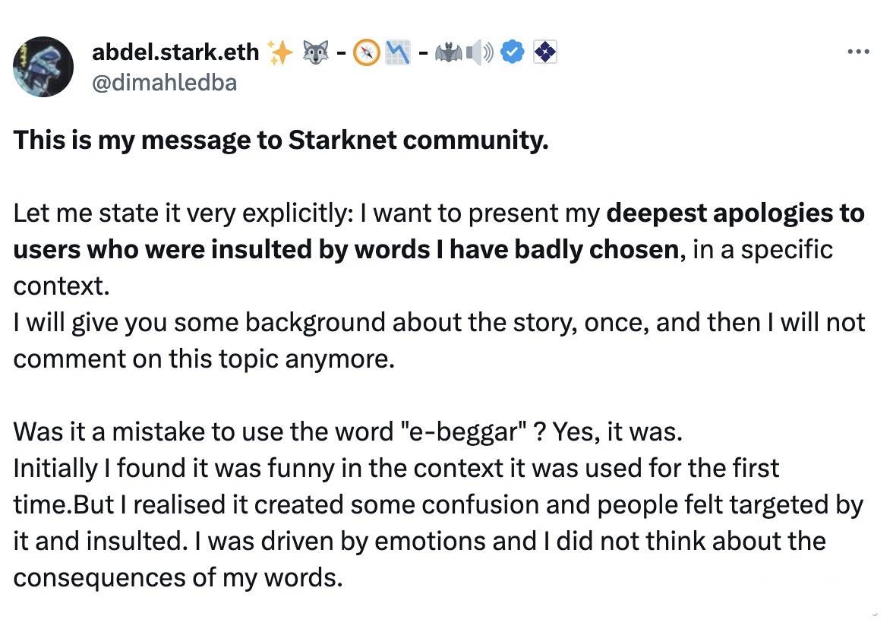Click the bat emoji in display name
Image resolution: width=893 pixels, height=632 pixels.
click(450, 53)
